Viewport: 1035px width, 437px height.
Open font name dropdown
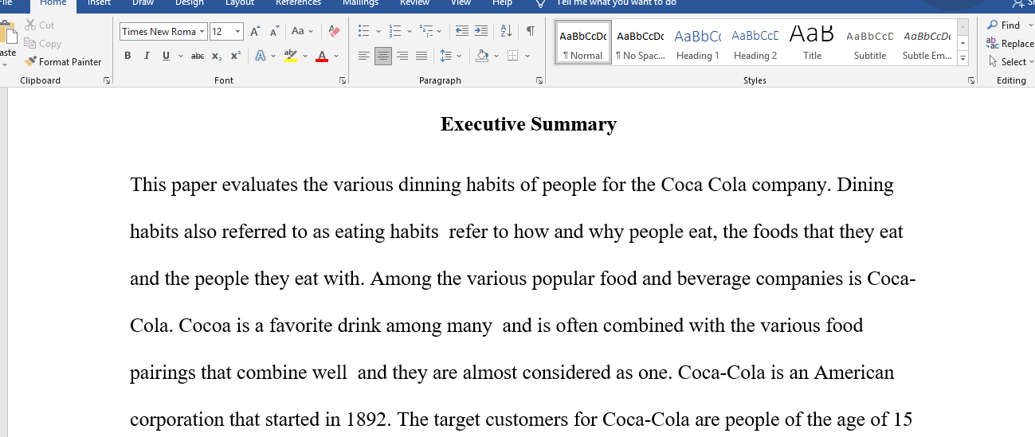click(x=202, y=32)
